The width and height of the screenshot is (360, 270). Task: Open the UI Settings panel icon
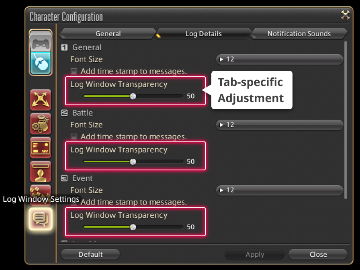coord(41,148)
